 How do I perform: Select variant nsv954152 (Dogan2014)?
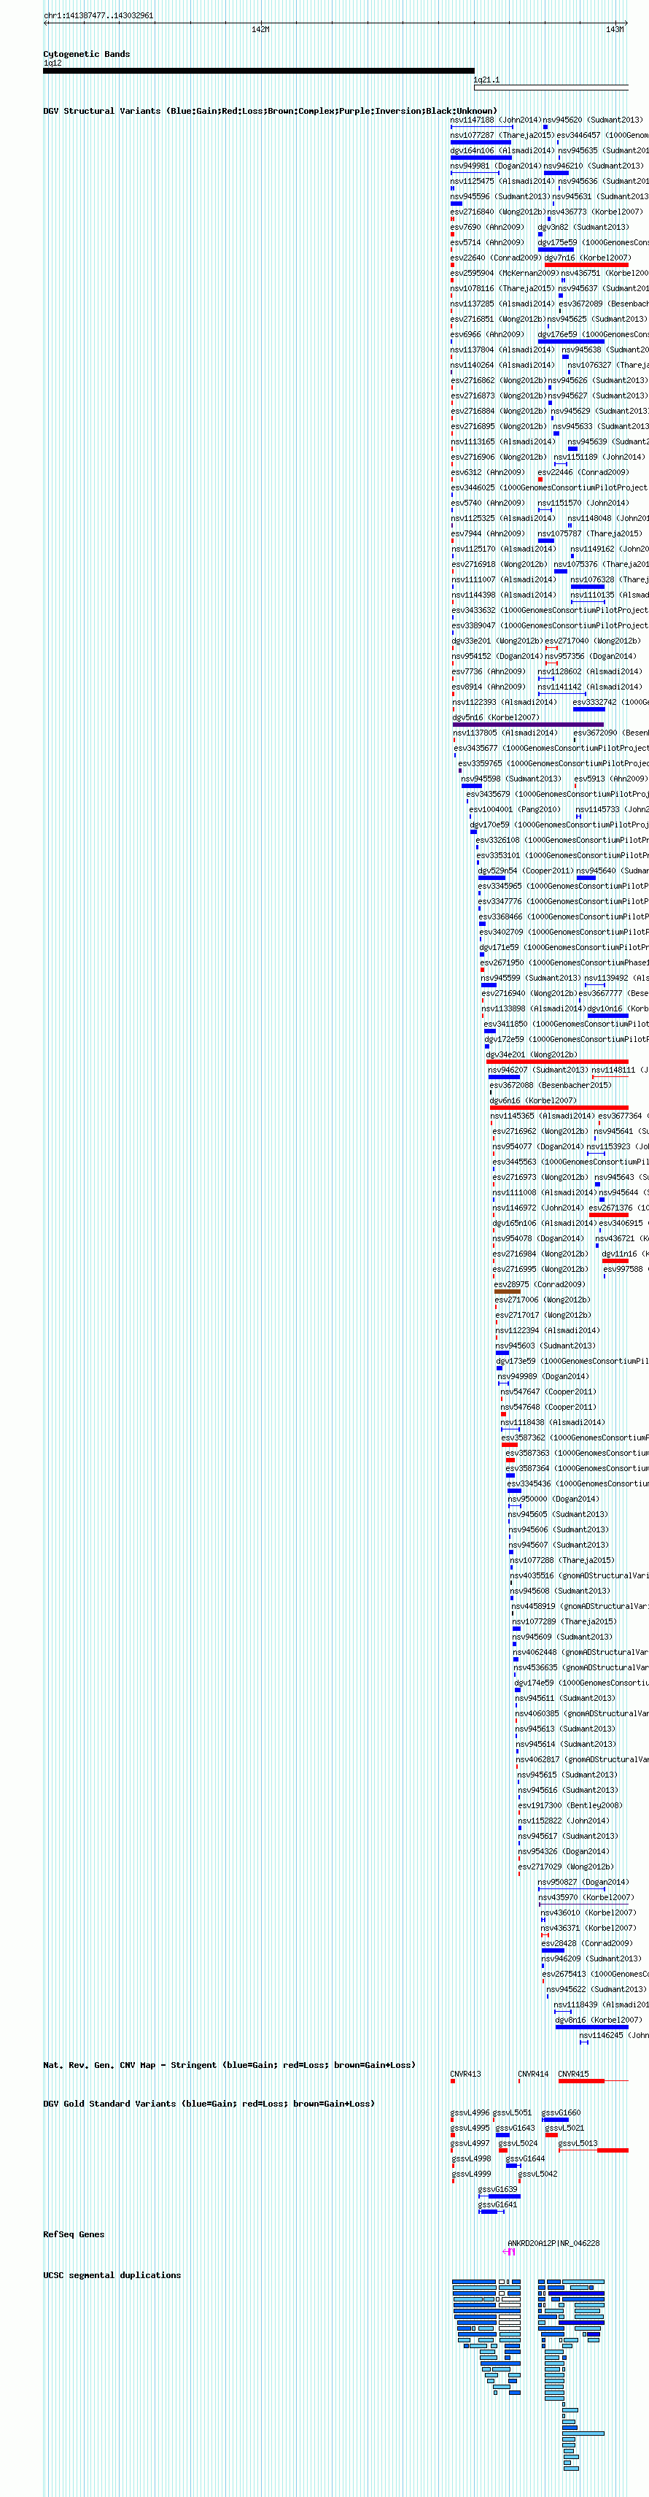pos(496,656)
